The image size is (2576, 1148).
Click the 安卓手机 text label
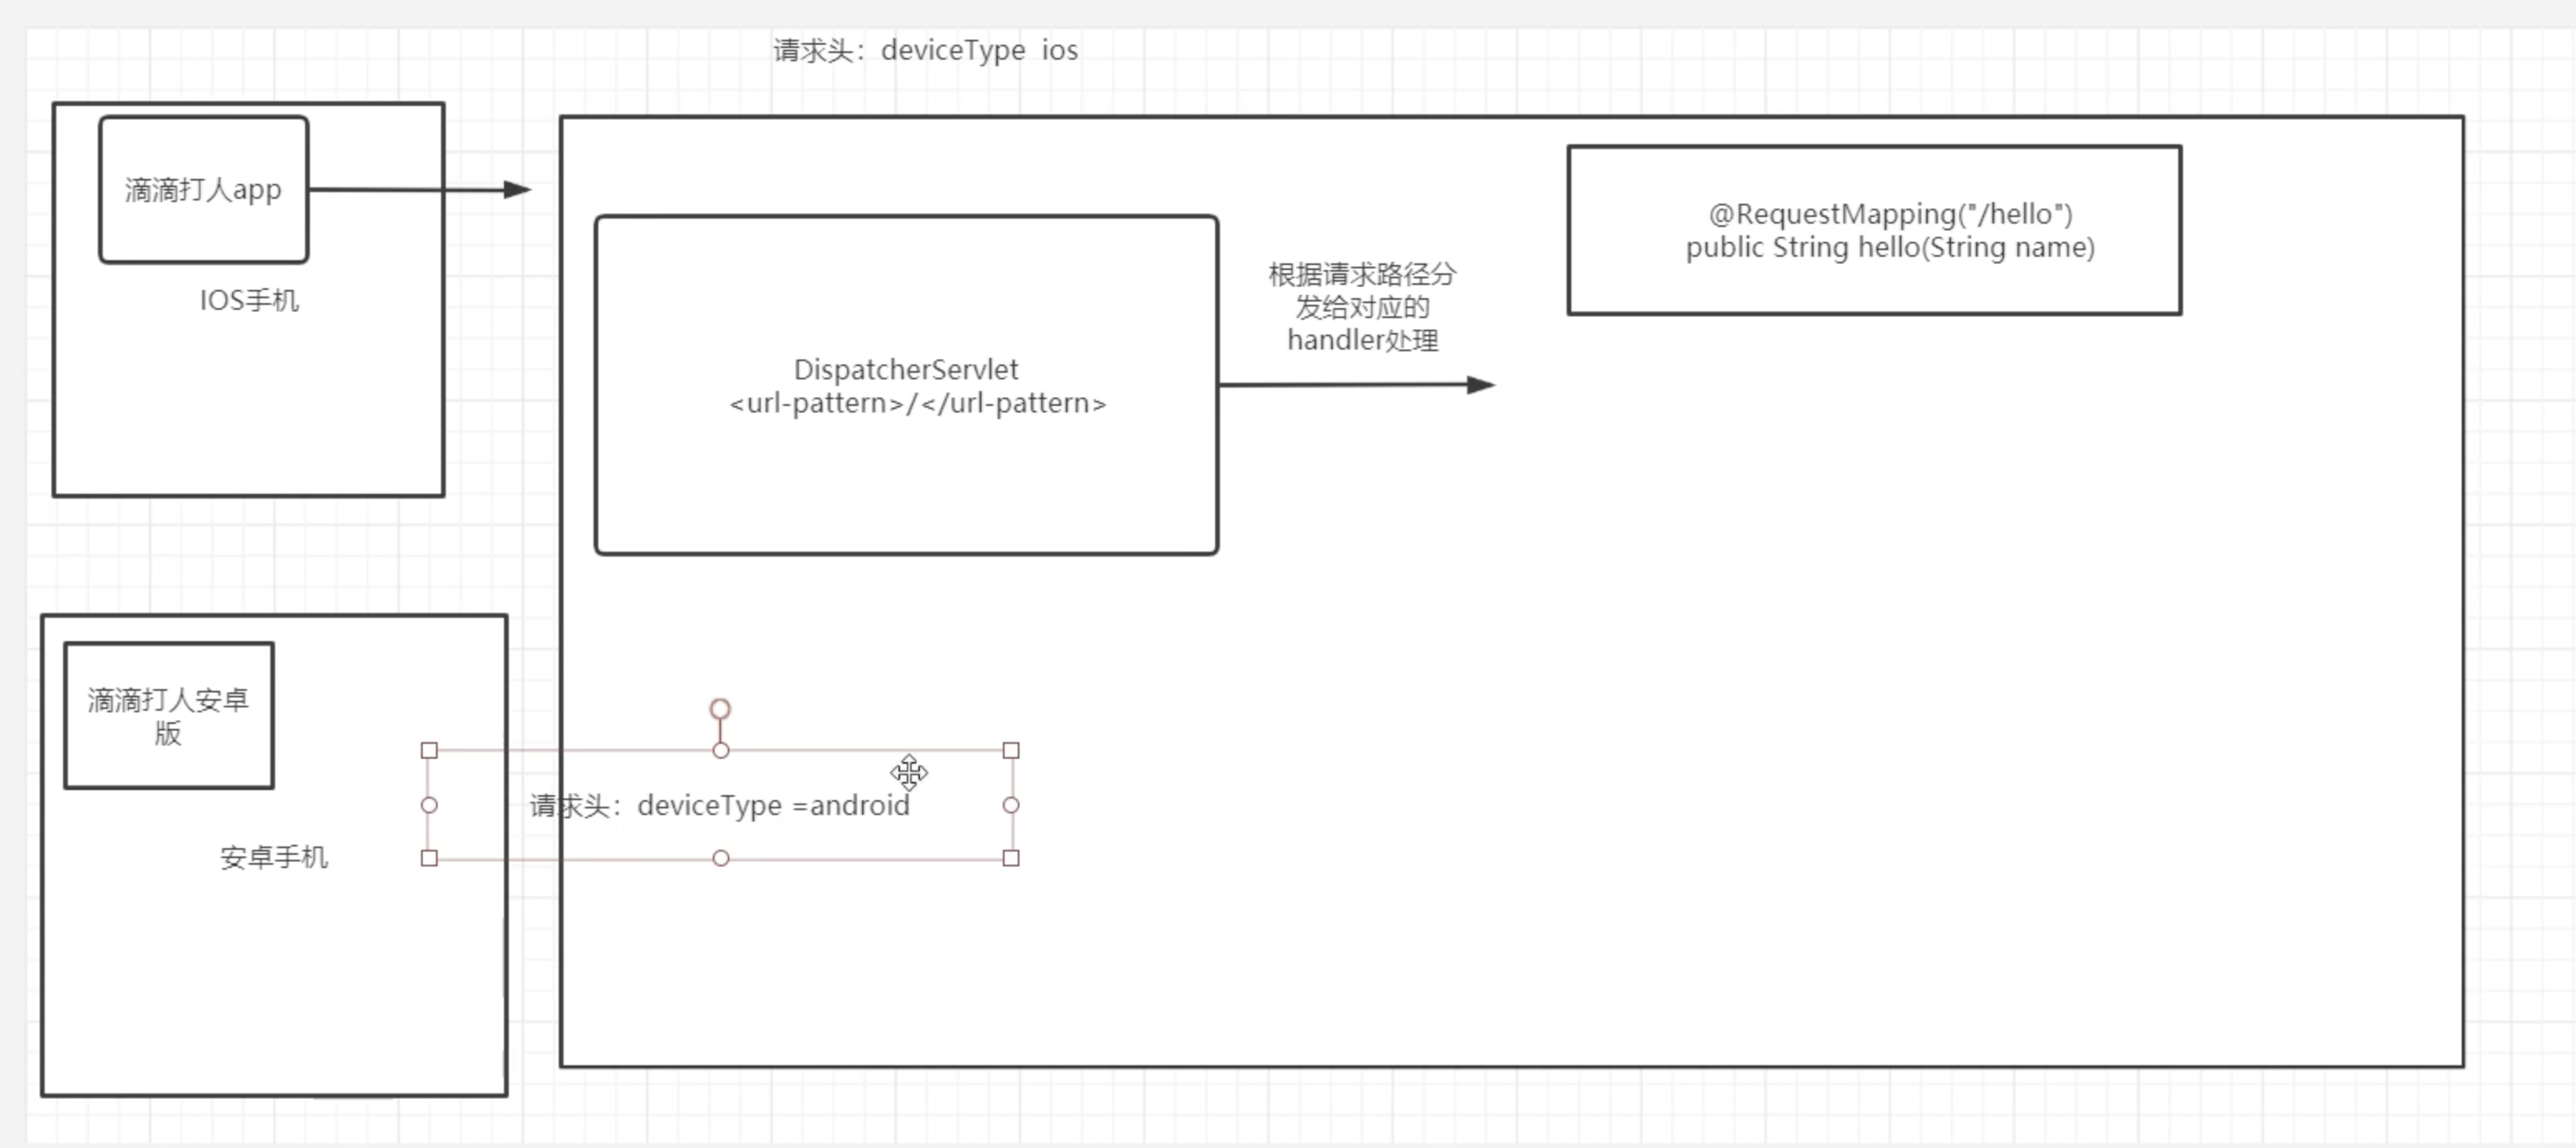pyautogui.click(x=273, y=857)
